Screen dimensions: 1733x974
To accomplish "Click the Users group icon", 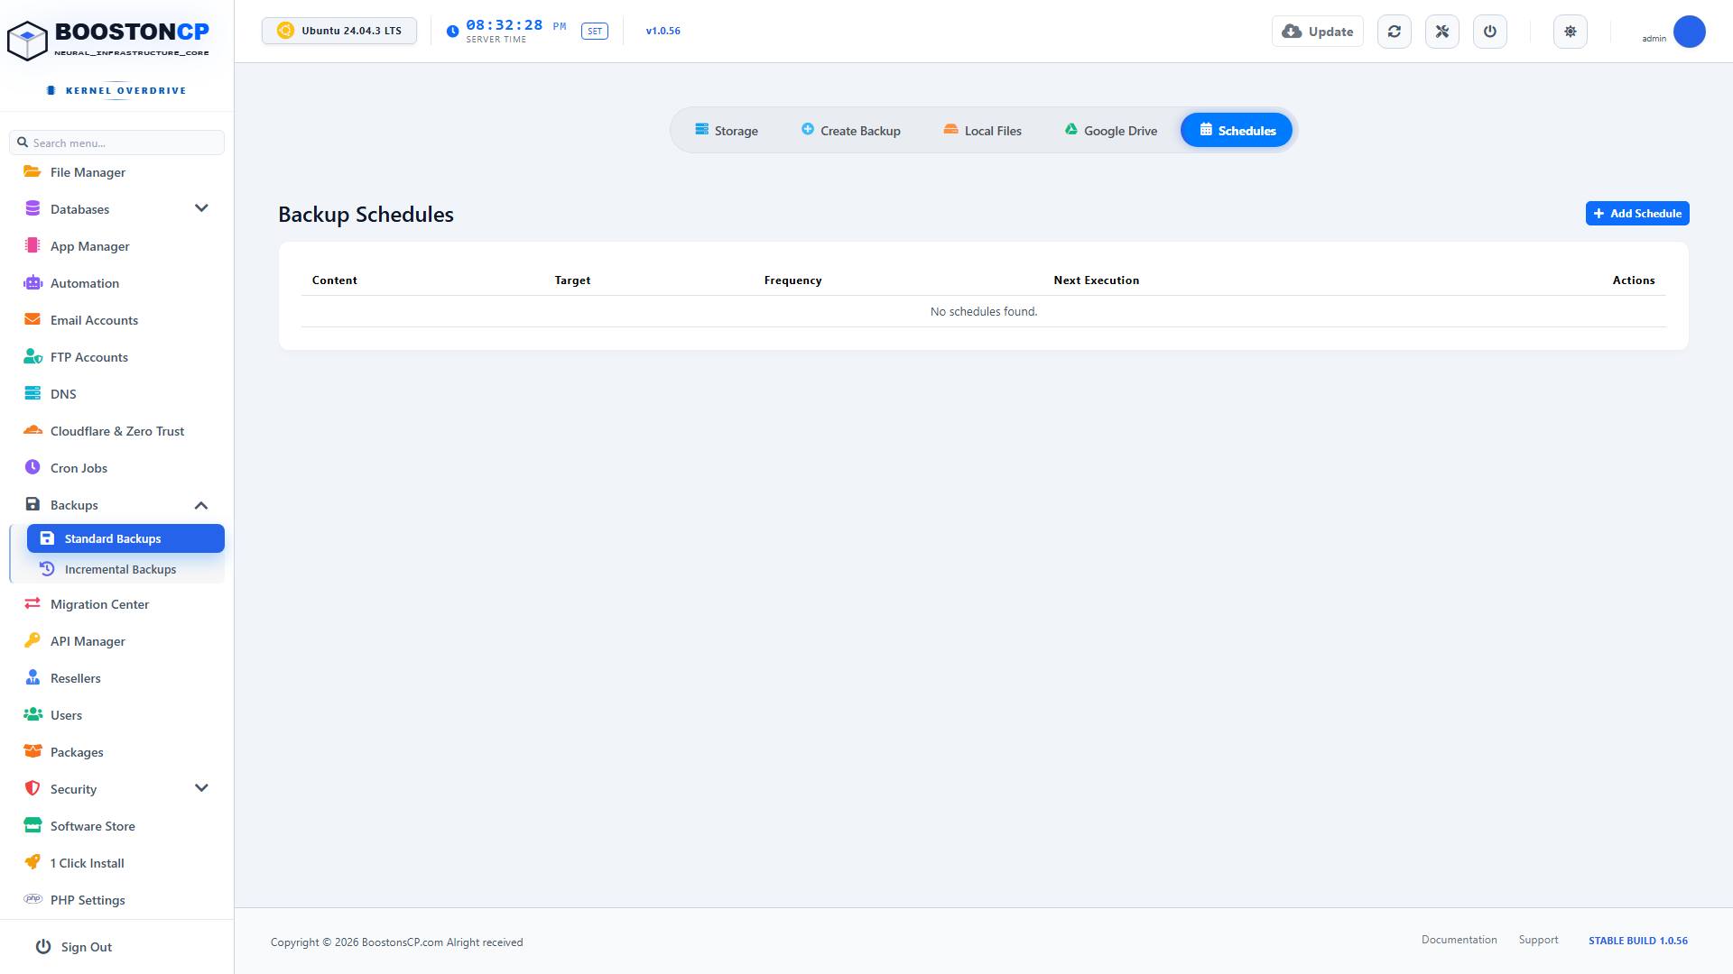I will 32,714.
